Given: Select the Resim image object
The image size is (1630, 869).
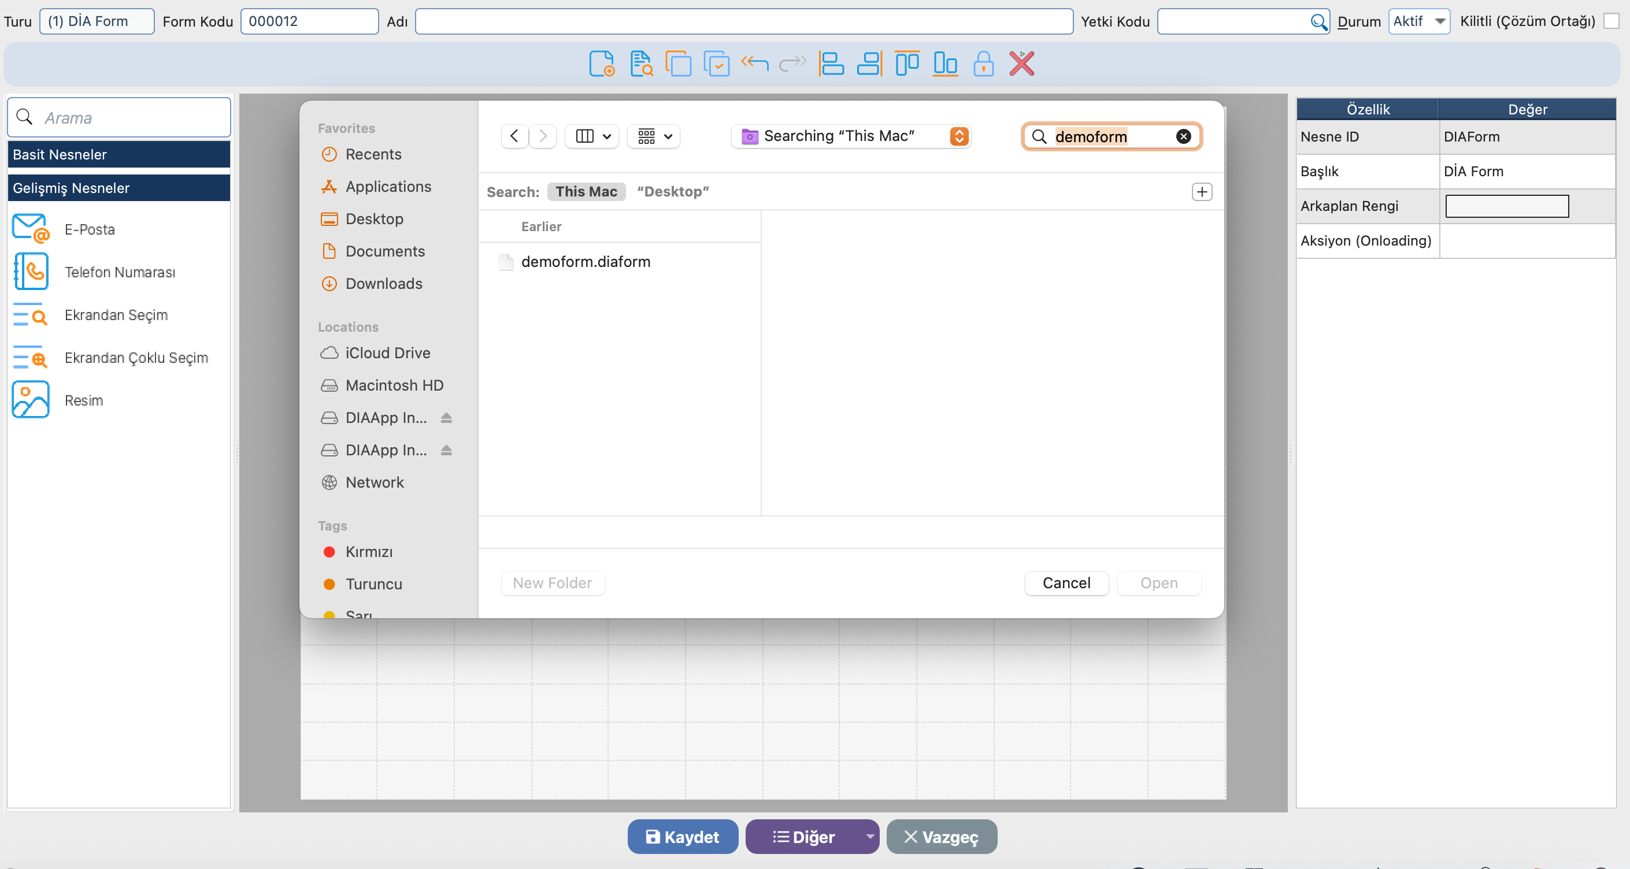Looking at the screenshot, I should tap(31, 400).
